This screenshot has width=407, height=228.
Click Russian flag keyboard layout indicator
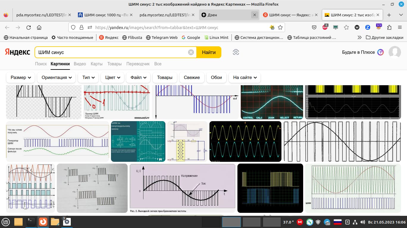[x=337, y=222]
